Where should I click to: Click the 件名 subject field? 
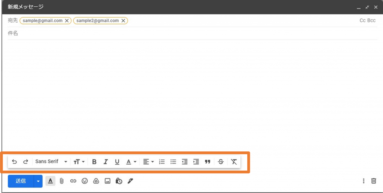pos(193,33)
